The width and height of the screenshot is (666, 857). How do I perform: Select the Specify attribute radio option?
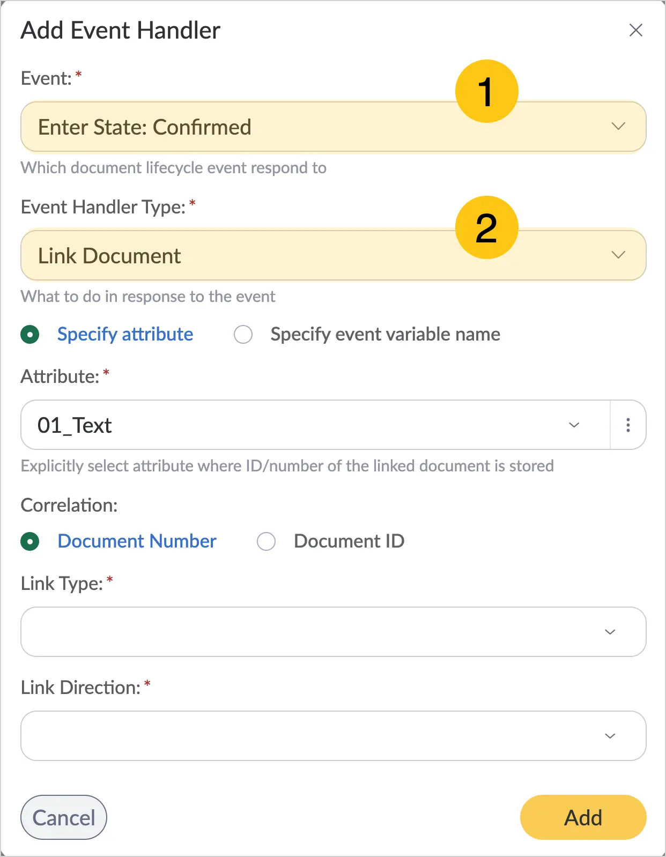pos(30,335)
